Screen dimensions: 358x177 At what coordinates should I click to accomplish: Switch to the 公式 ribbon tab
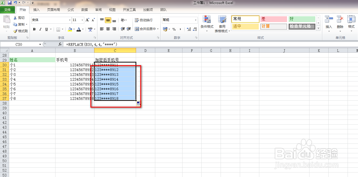click(70, 10)
